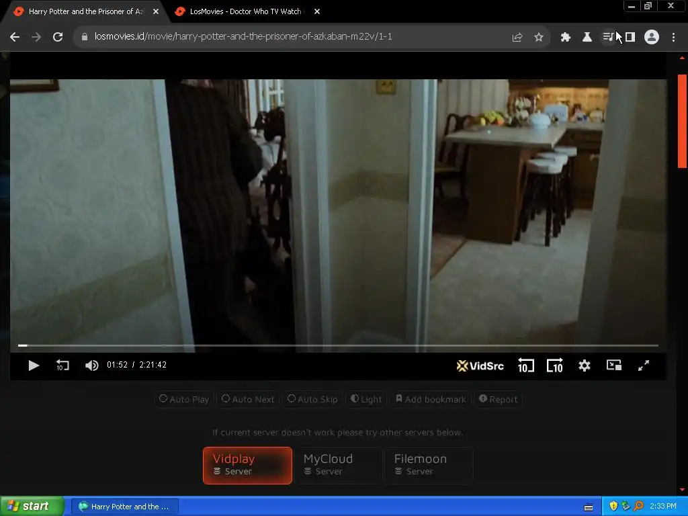Toggle Auto Next option
The image size is (688, 516).
(x=249, y=399)
